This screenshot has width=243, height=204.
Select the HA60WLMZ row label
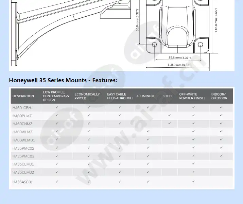pos(22,132)
